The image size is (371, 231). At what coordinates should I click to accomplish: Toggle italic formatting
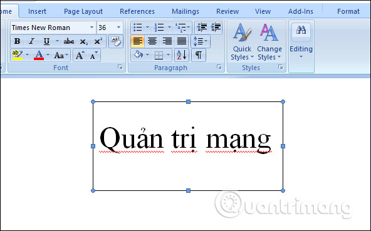[32, 41]
